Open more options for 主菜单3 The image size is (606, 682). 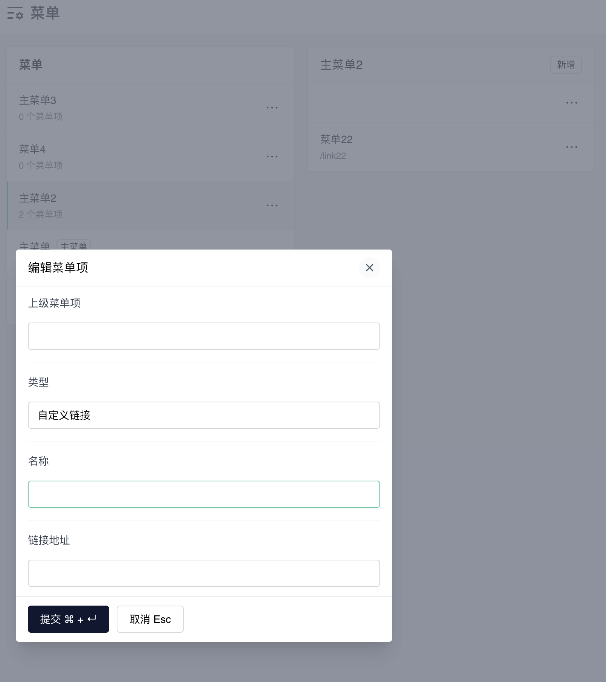pos(272,108)
